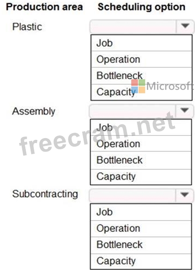This screenshot has height=270, width=195.
Task: Click the Subcontracting combo box field
Action: coord(133,195)
